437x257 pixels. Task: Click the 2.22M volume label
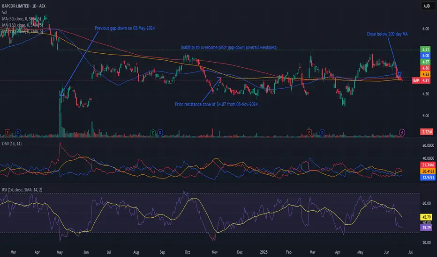[427, 132]
